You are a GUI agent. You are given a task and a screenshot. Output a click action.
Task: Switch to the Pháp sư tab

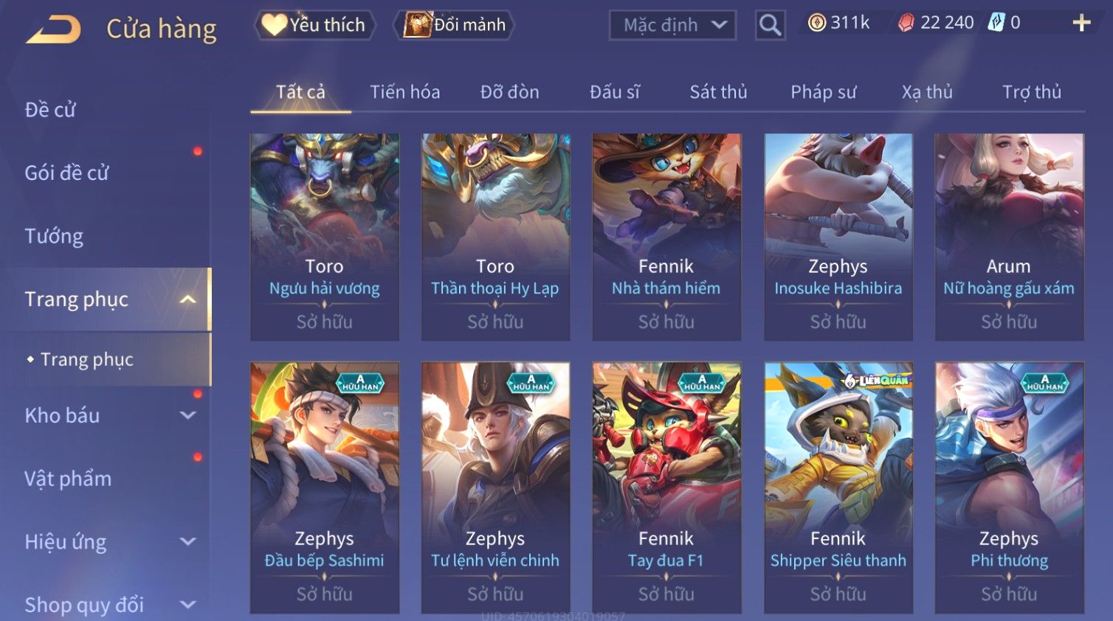coord(823,92)
